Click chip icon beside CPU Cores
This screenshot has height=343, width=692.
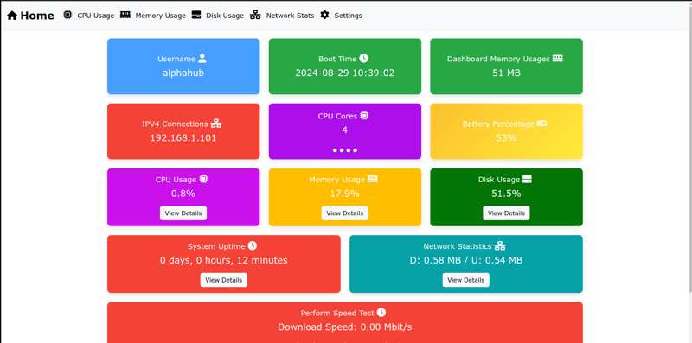(364, 116)
